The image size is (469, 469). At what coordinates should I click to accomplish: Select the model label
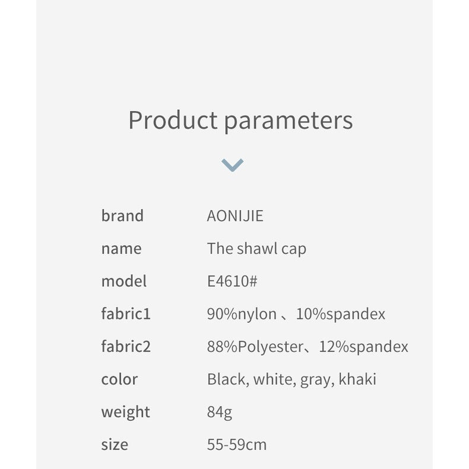coord(123,281)
